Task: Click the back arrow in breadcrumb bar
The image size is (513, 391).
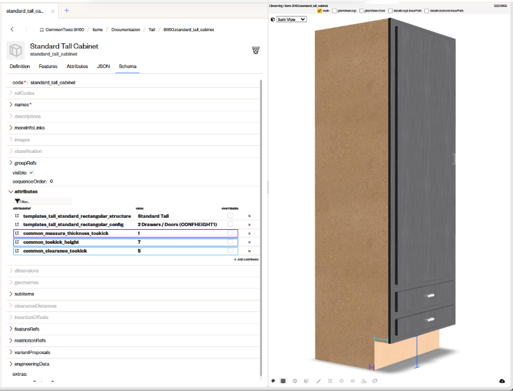Action: 12,29
